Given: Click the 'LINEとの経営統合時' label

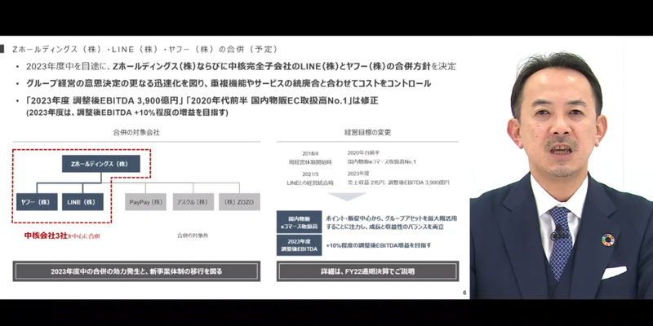Looking at the screenshot, I should [309, 183].
